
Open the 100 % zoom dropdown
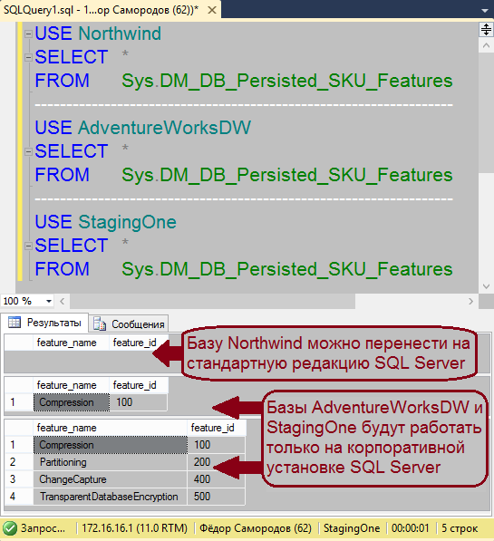coord(49,301)
